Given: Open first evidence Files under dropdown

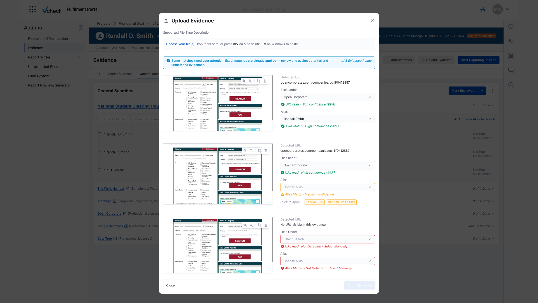Looking at the screenshot, I should tap(328, 97).
